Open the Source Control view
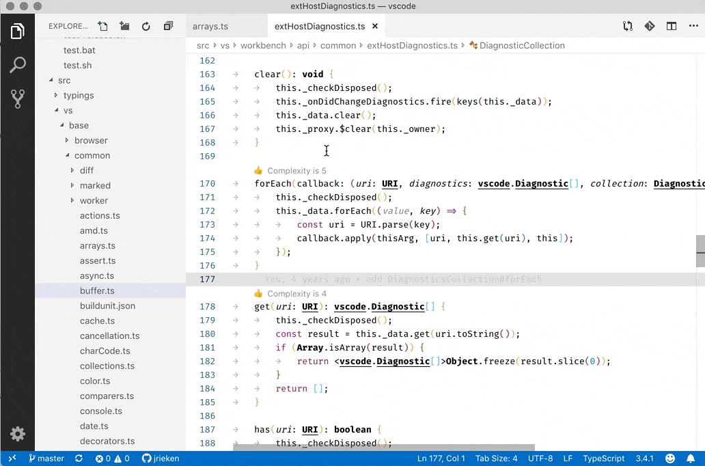 coord(18,98)
